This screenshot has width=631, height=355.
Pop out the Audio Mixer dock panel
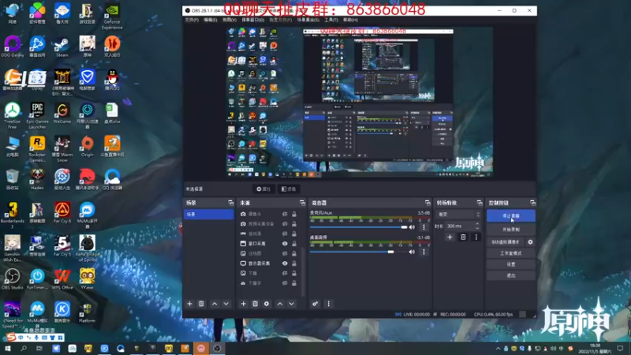(428, 203)
